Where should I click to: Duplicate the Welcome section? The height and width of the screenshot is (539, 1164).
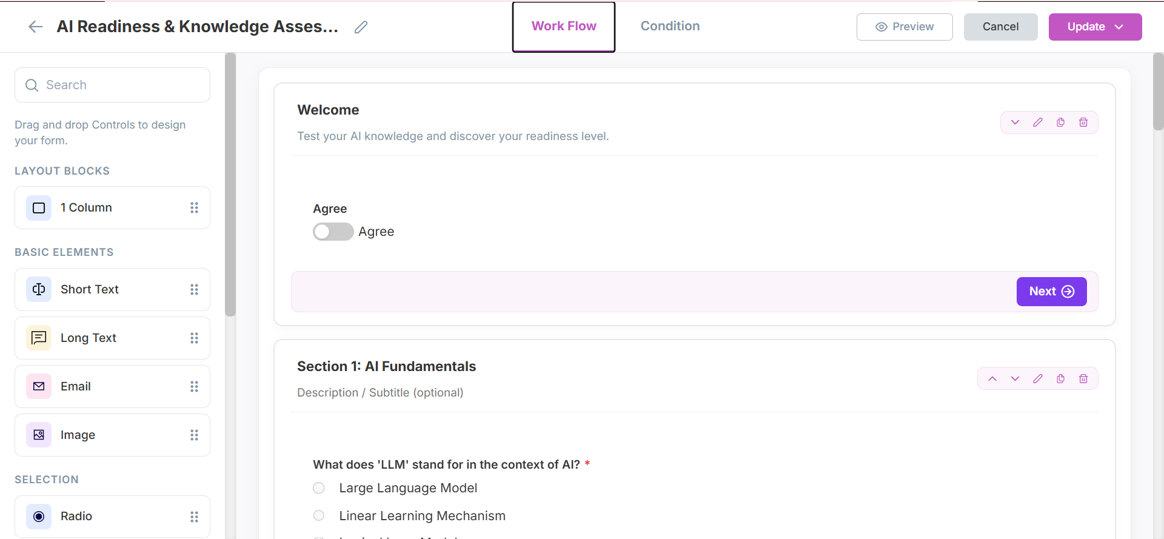pyautogui.click(x=1060, y=122)
